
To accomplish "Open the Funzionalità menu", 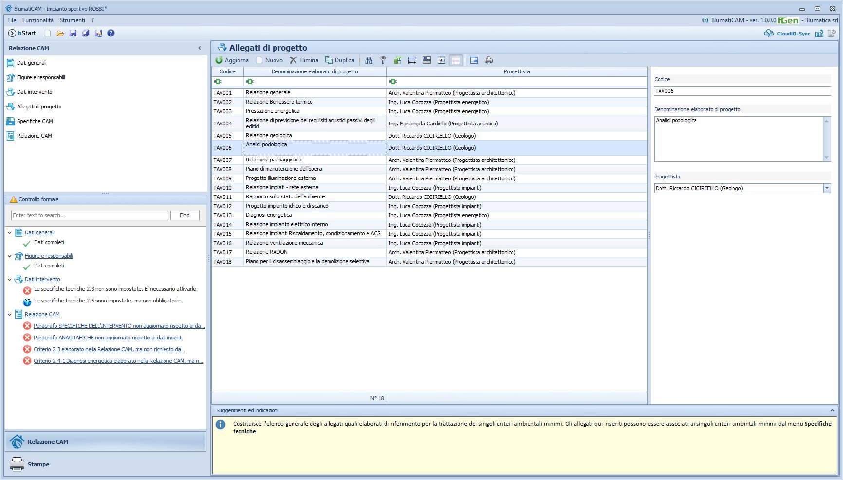I will (38, 20).
